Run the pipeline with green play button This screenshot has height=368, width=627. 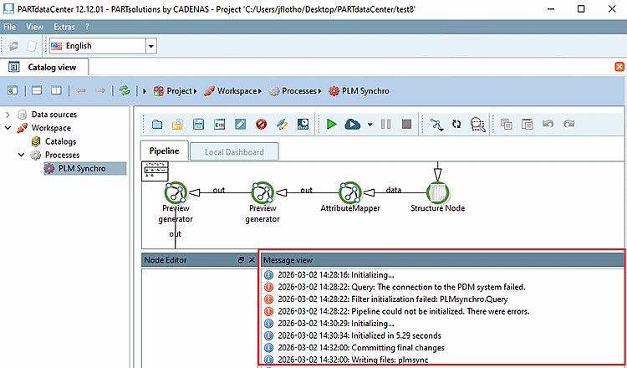[331, 125]
